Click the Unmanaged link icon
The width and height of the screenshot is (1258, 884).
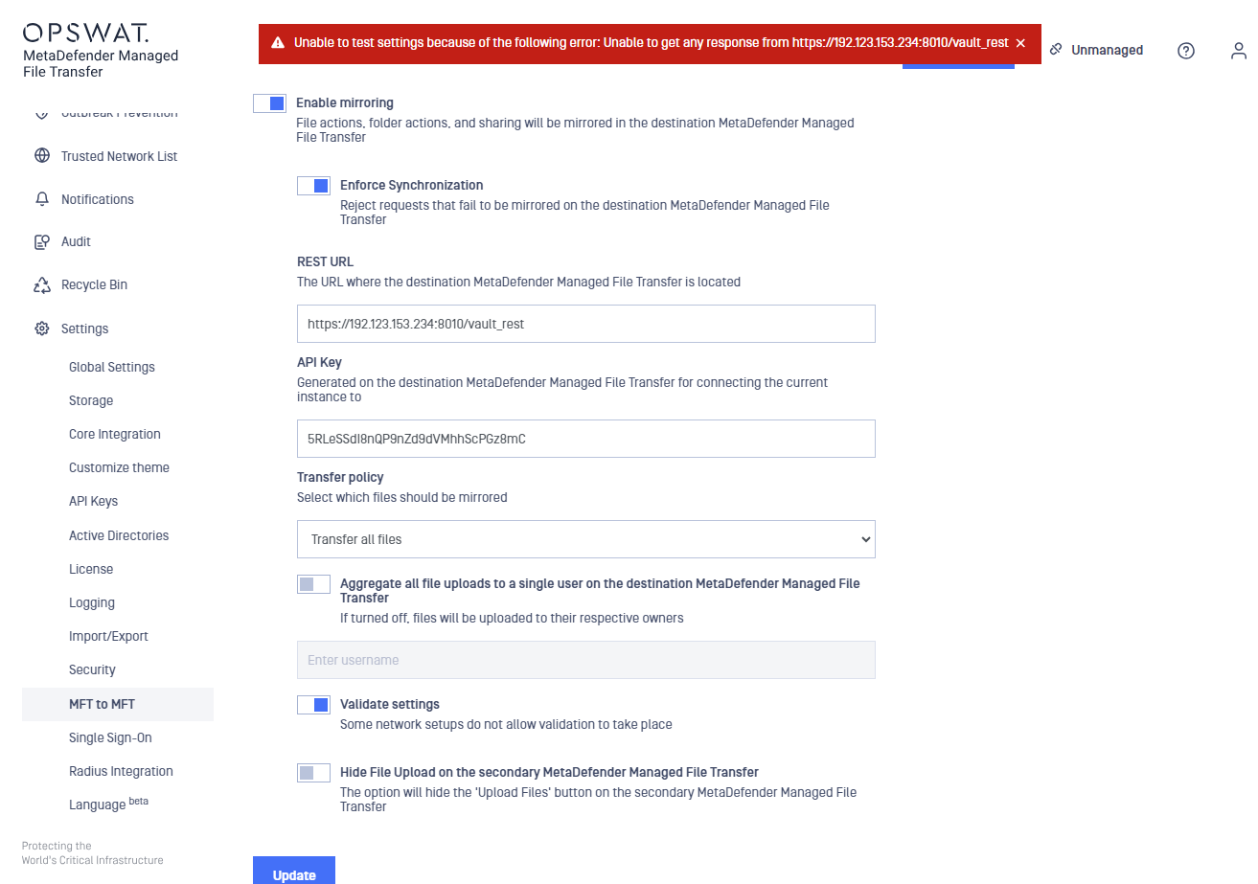point(1056,49)
